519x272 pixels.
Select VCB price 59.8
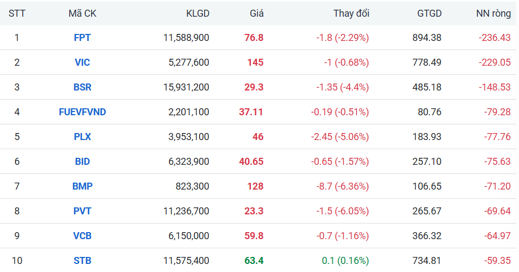(254, 236)
